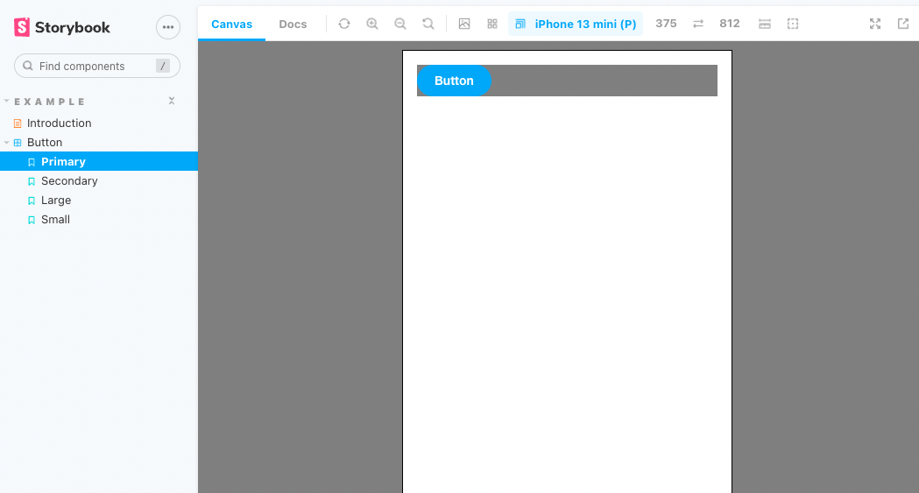The image size is (919, 493).
Task: Open the sidebar ellipsis menu
Action: (x=168, y=27)
